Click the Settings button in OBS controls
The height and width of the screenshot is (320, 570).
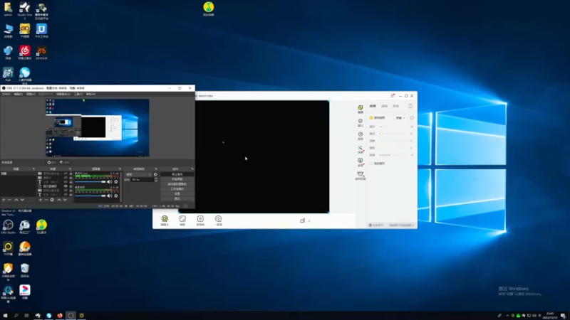point(177,193)
